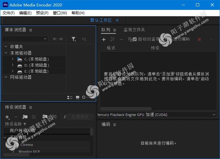Image resolution: width=220 pixels, height=159 pixels.
Task: Open the 预设浏览器 panel menu icon
Action: tap(31, 107)
